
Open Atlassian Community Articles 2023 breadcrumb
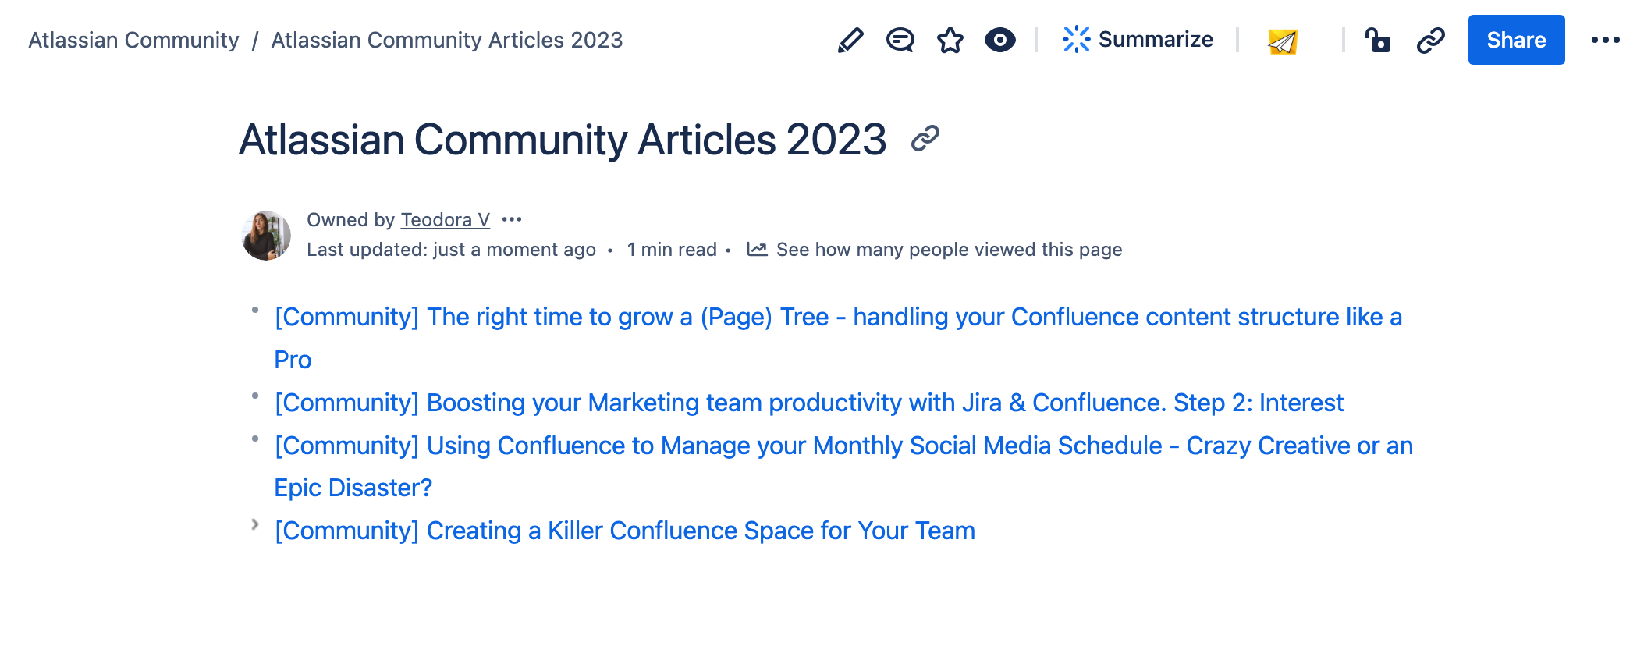pos(447,40)
